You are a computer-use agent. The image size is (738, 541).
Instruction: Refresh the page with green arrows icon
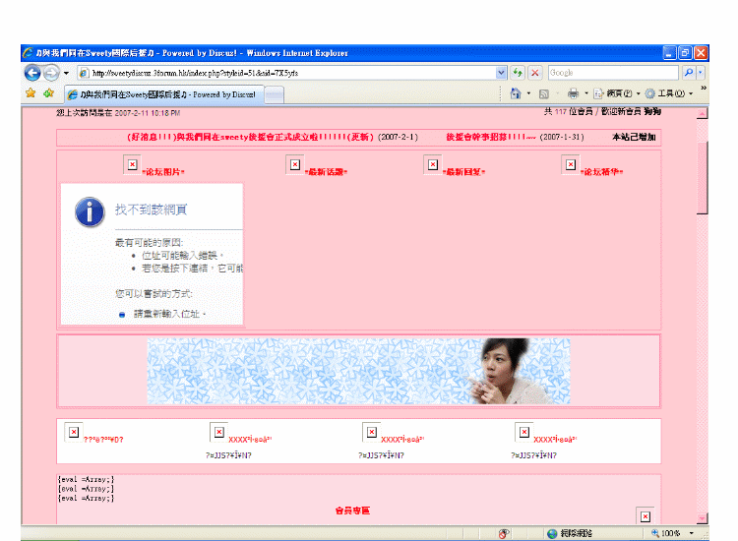coord(518,73)
